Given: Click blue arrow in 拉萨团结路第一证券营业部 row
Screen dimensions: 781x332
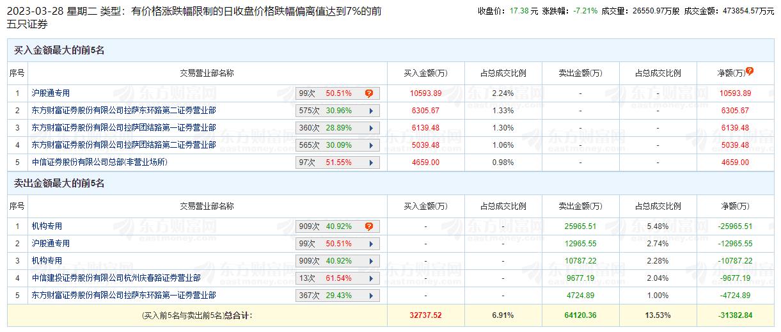Looking at the screenshot, I should 371,128.
